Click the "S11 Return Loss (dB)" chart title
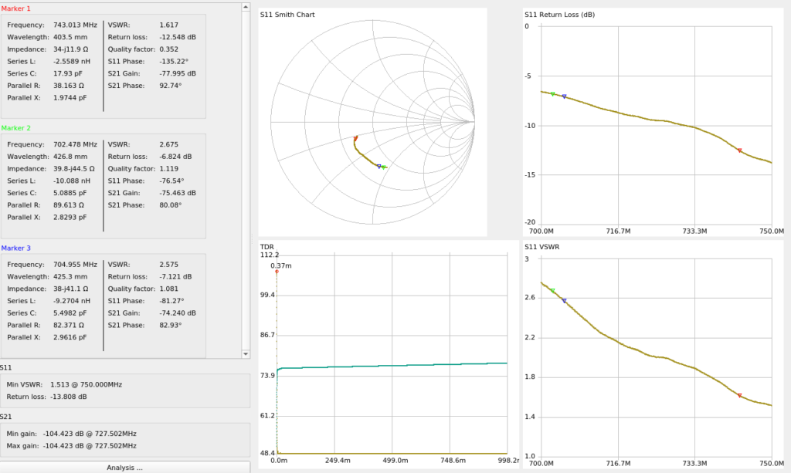The image size is (791, 473). (x=559, y=15)
